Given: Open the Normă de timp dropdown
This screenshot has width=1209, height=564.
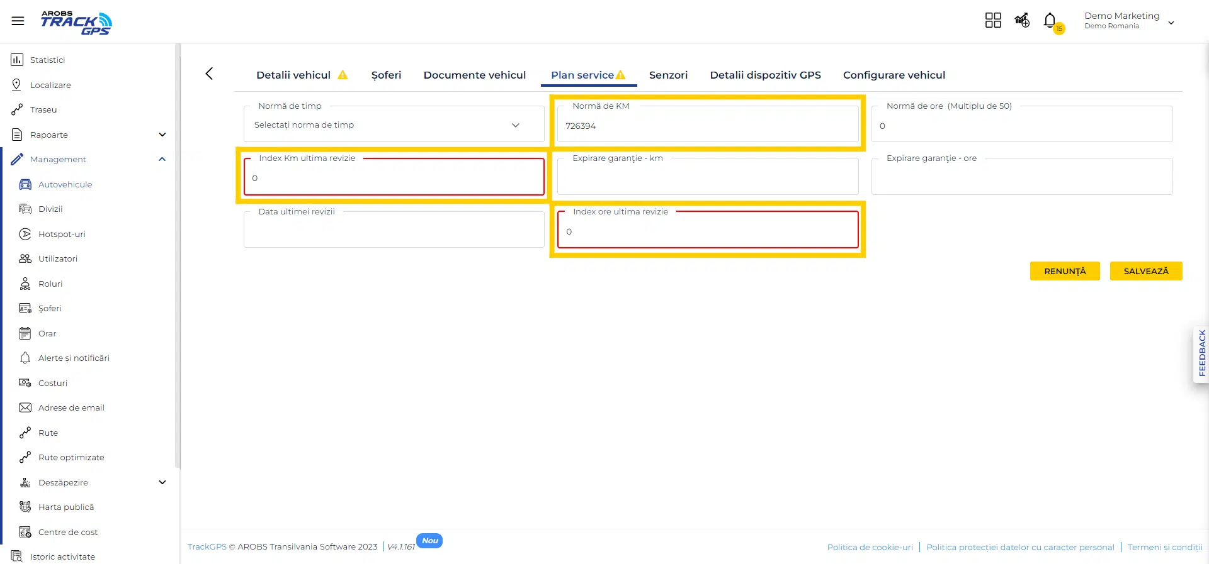Looking at the screenshot, I should 394,124.
